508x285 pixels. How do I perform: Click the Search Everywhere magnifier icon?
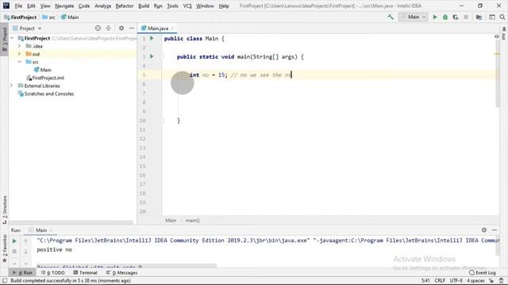tap(502, 17)
